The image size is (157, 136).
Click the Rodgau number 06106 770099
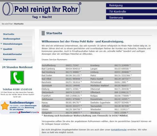coord(122,96)
